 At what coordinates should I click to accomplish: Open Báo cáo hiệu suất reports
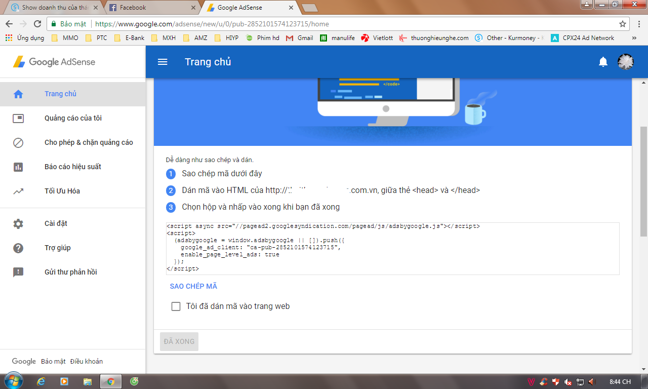tap(73, 167)
